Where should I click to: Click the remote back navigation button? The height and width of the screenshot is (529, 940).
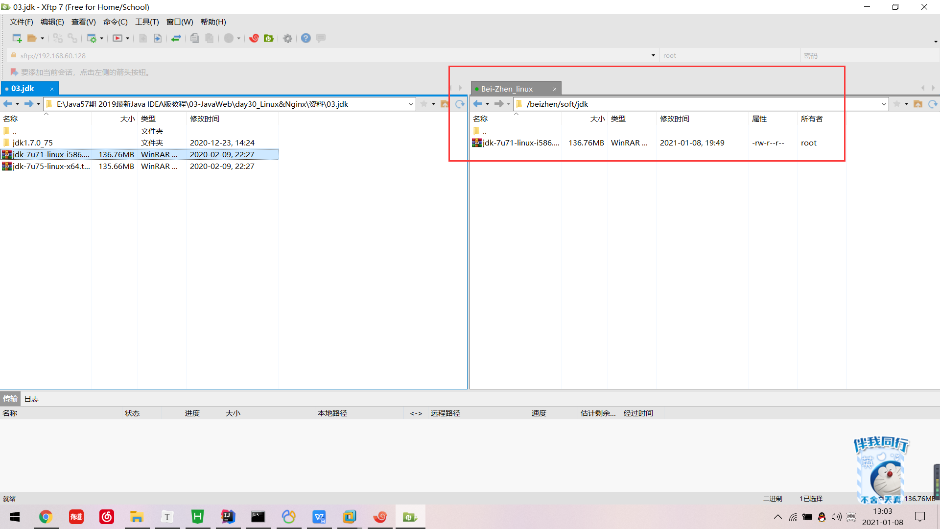coord(478,104)
